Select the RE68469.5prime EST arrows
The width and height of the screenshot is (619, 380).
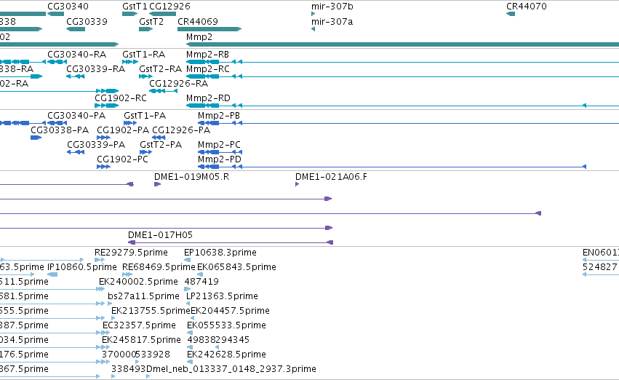click(x=127, y=274)
